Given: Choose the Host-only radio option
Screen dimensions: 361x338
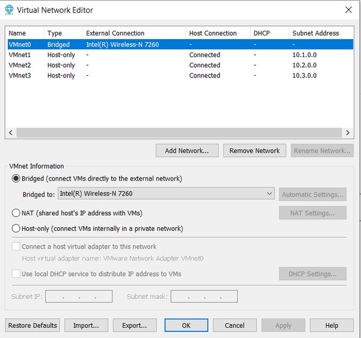Looking at the screenshot, I should click(16, 229).
